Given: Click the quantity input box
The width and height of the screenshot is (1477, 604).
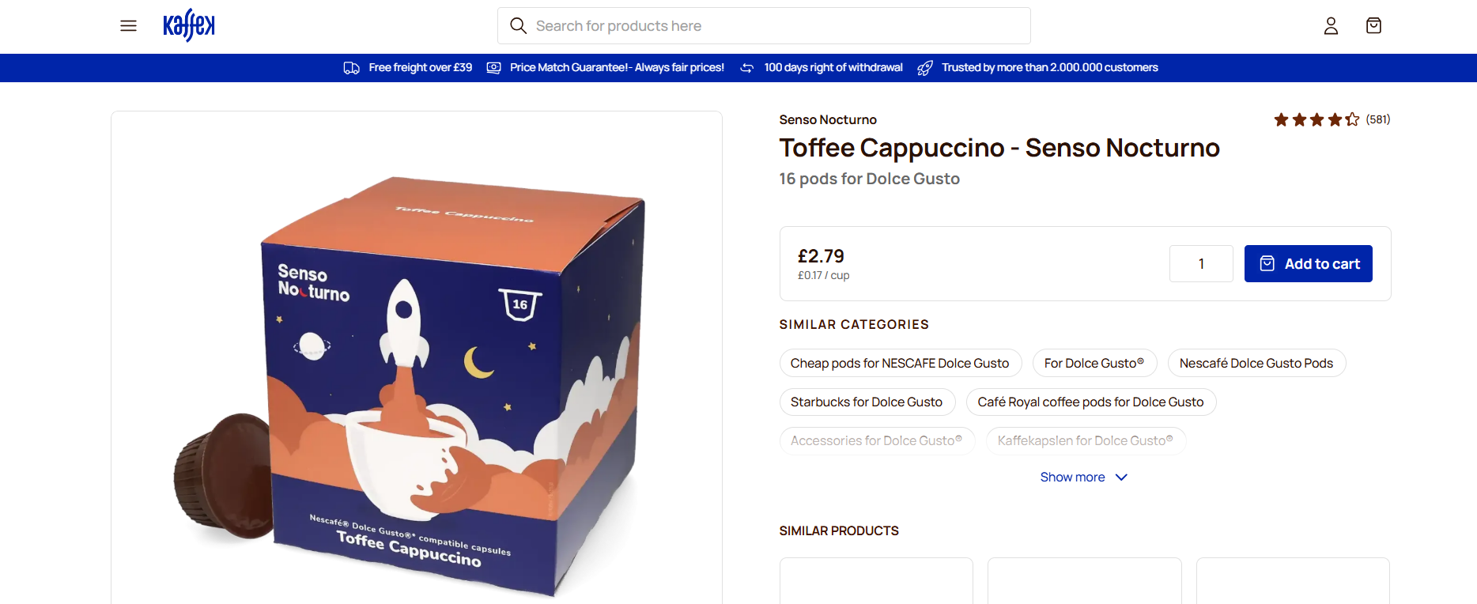Looking at the screenshot, I should coord(1201,264).
